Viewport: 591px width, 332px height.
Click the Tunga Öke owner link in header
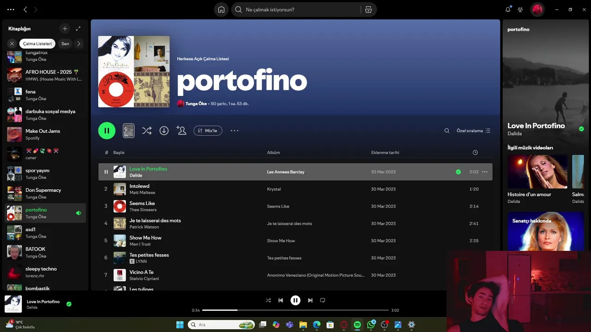[x=196, y=104]
